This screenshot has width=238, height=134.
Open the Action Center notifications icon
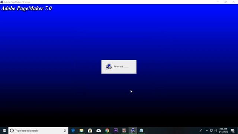point(232,131)
